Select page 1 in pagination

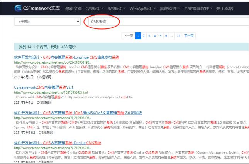click(x=138, y=36)
